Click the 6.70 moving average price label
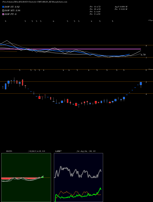The height and width of the screenshot is (202, 153). 143,55
